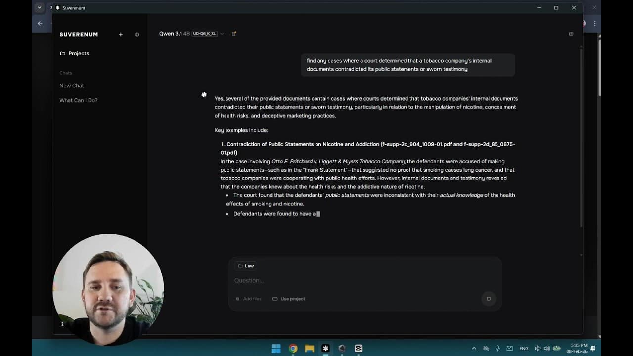This screenshot has height=356, width=633.
Task: Click the send button in the question box
Action: 488,299
